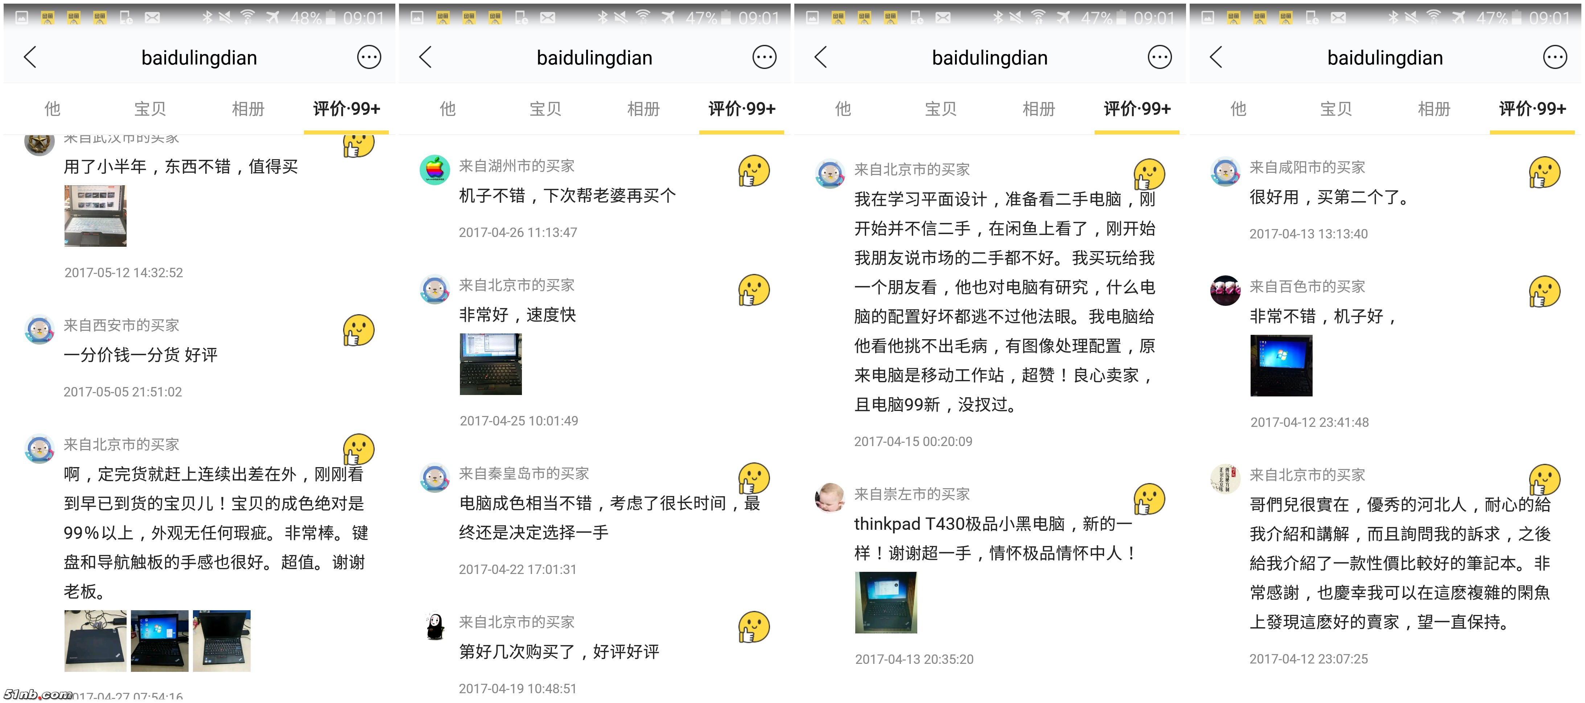Open more options menu in fourth screen
The width and height of the screenshot is (1585, 703).
tap(1555, 57)
